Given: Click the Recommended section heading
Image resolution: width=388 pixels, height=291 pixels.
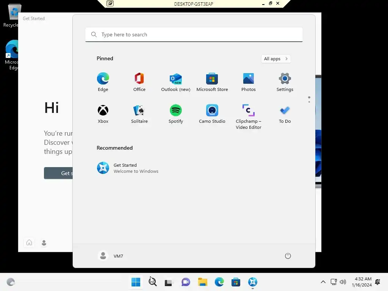Looking at the screenshot, I should (x=114, y=148).
